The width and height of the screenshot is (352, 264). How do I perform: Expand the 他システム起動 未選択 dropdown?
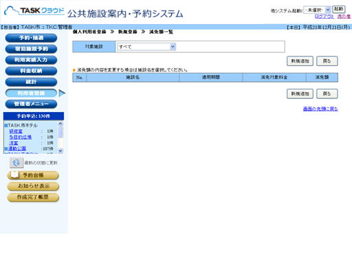click(317, 10)
